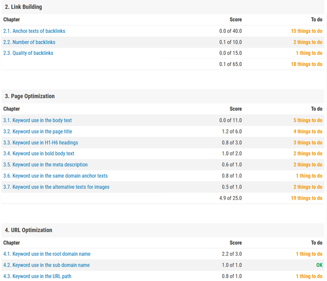Image resolution: width=327 pixels, height=281 pixels.
Task: Select the score '1.2 of 6.0'
Action: [x=232, y=132]
